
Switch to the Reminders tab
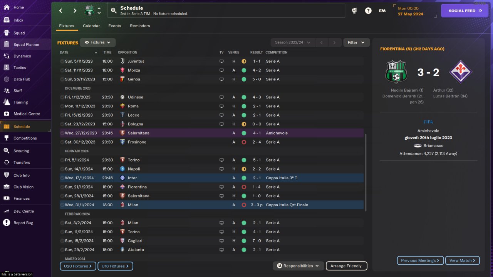(140, 26)
